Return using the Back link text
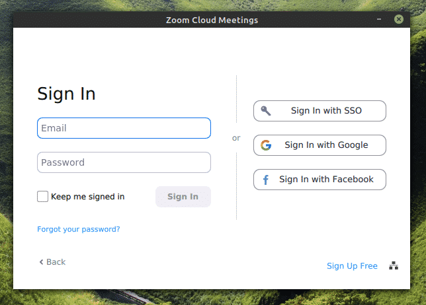 coord(56,262)
